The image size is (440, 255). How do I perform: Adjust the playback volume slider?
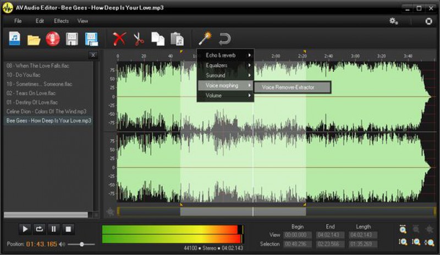pos(82,243)
